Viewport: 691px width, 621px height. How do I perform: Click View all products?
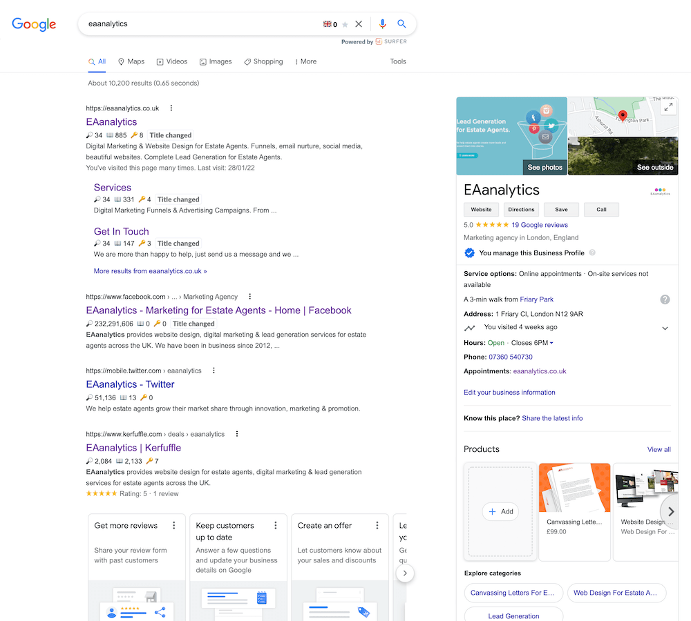(x=659, y=449)
